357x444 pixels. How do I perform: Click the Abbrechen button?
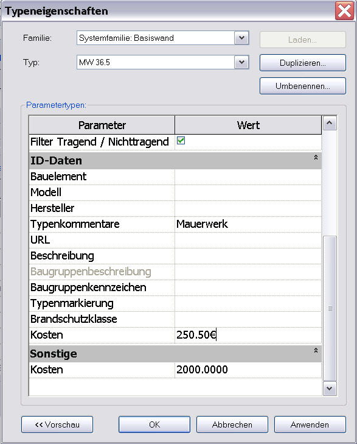pyautogui.click(x=232, y=425)
